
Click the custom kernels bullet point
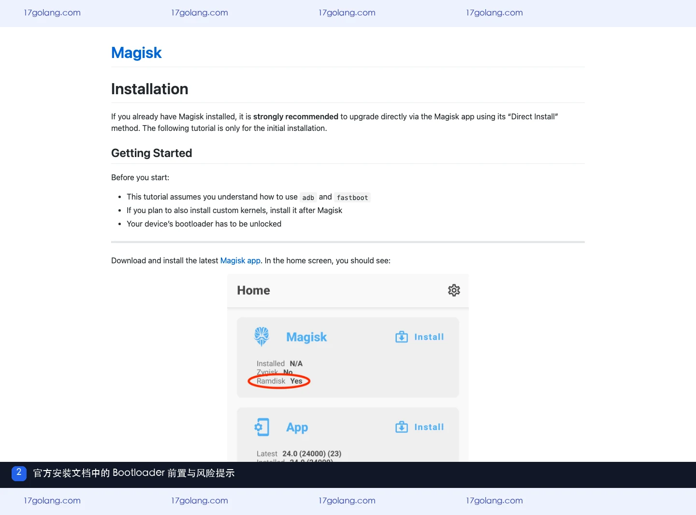coord(234,210)
